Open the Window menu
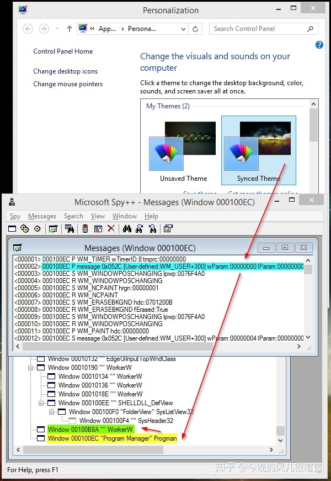 125,216
